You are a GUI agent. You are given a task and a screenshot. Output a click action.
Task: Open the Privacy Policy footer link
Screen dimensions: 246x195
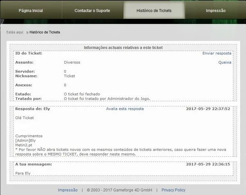click(x=173, y=190)
